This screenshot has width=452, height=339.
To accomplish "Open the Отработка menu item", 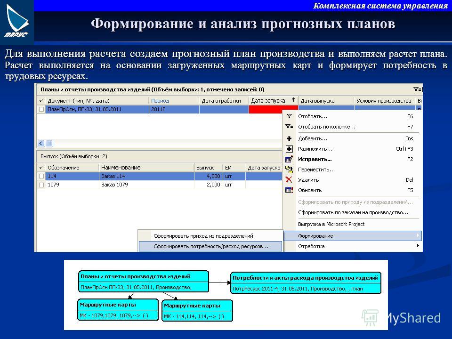I will (x=353, y=246).
